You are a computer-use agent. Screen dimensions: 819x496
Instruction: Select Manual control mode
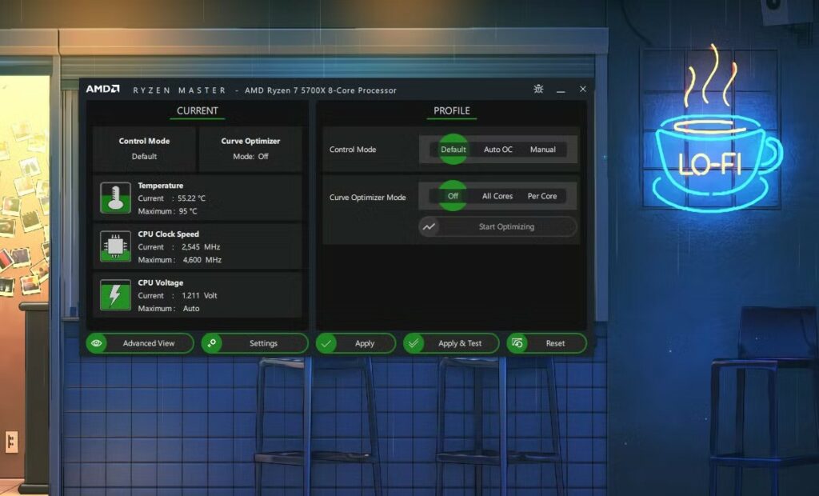coord(543,150)
